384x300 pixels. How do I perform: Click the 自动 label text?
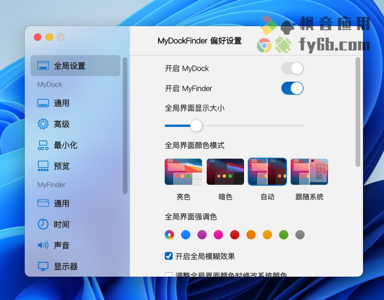pyautogui.click(x=267, y=196)
